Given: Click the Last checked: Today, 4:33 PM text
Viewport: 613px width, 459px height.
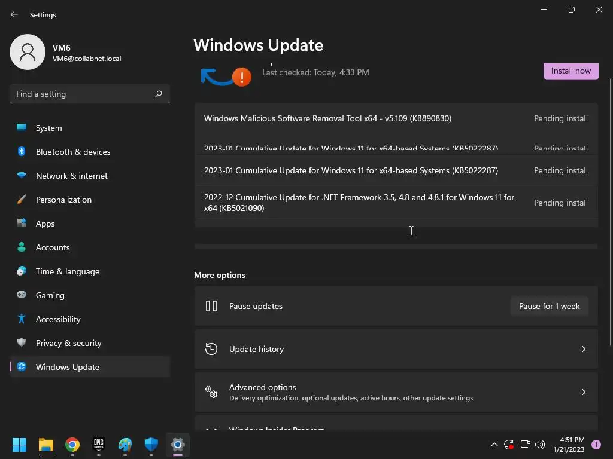Looking at the screenshot, I should [x=315, y=72].
